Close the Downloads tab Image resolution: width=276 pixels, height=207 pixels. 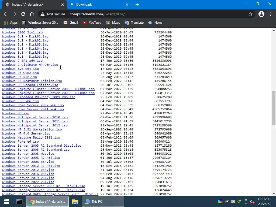(127, 5)
